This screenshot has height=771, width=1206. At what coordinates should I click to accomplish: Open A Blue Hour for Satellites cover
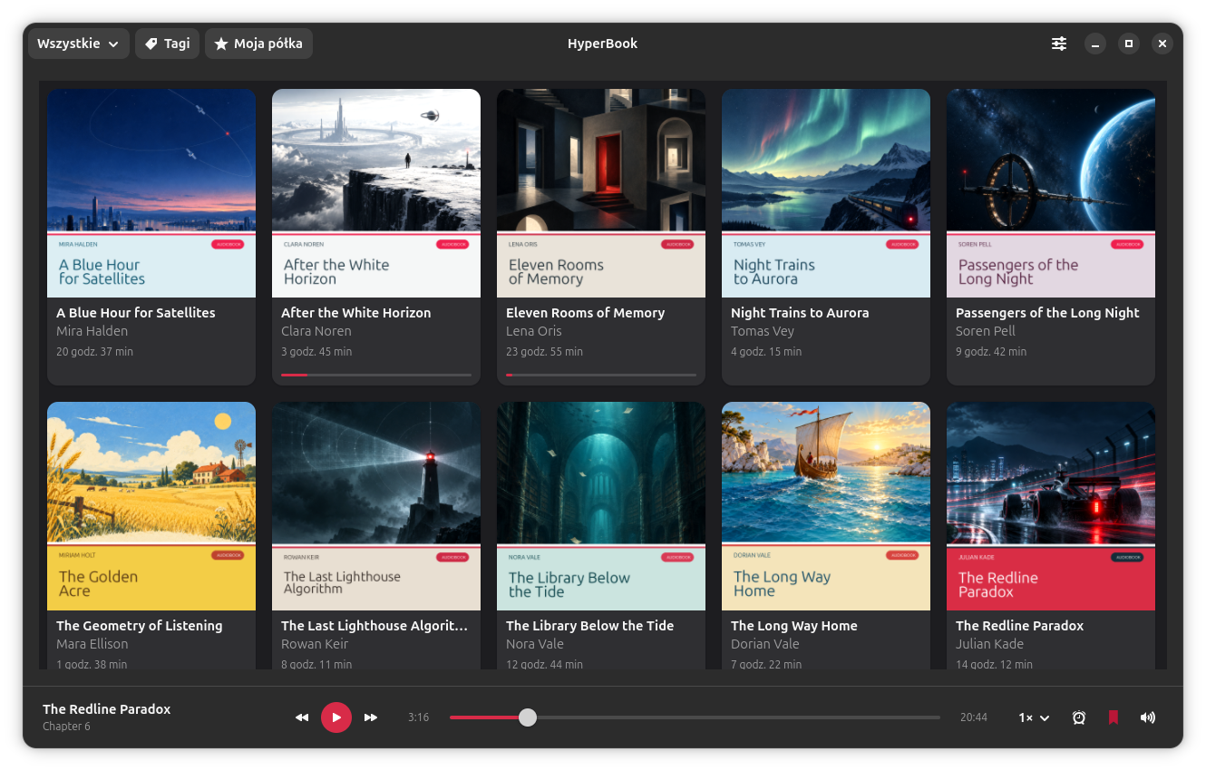point(151,193)
